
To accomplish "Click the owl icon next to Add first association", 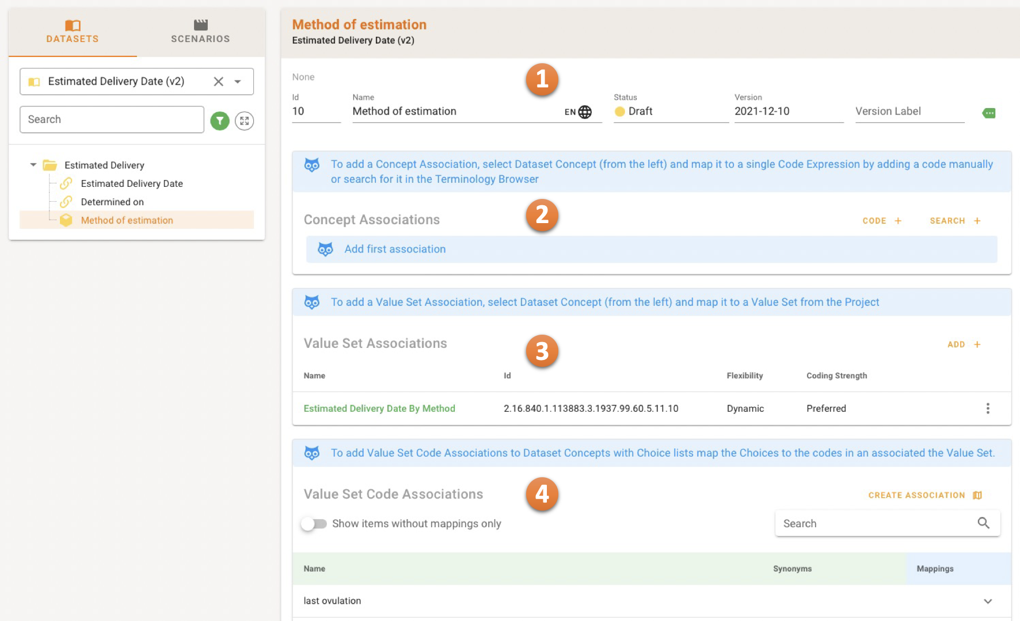I will click(325, 249).
